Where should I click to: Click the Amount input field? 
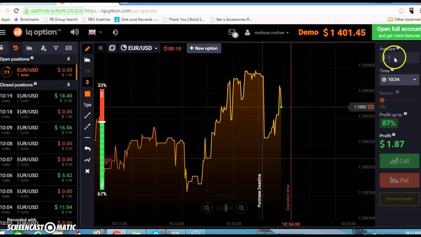(399, 58)
